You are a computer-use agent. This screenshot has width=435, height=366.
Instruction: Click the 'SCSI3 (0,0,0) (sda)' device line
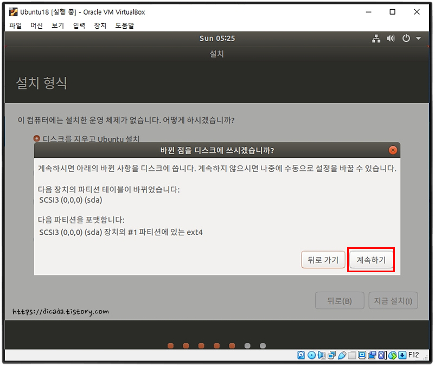click(x=71, y=200)
